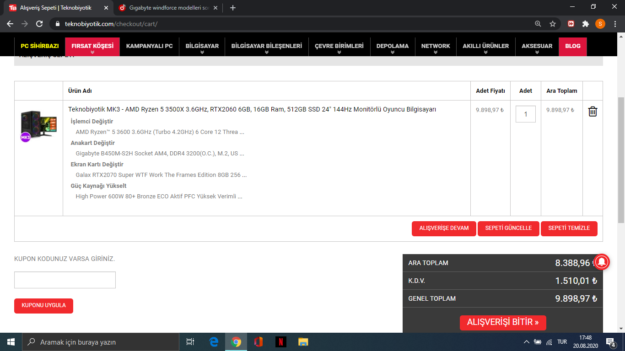Click the 'Ekran Kartı Değiştir' label
This screenshot has height=351, width=625.
point(97,165)
